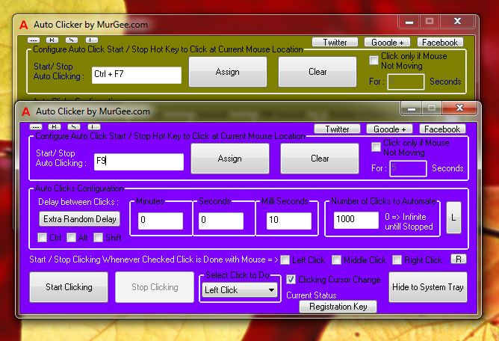
Task: Click Hide to System Tray button
Action: pos(428,287)
